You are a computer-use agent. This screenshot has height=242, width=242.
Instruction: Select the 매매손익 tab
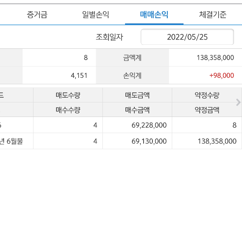coord(154,15)
